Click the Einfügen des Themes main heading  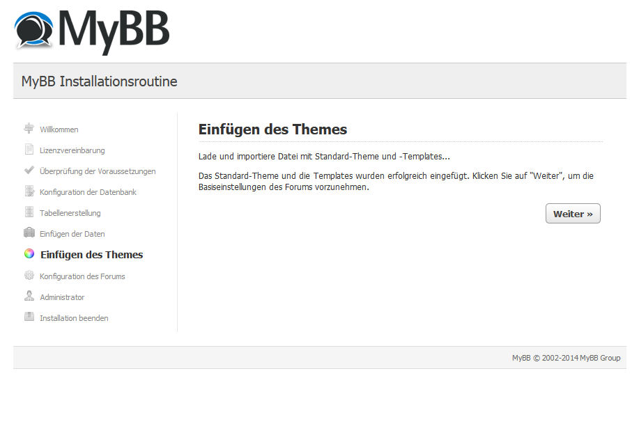(x=272, y=129)
